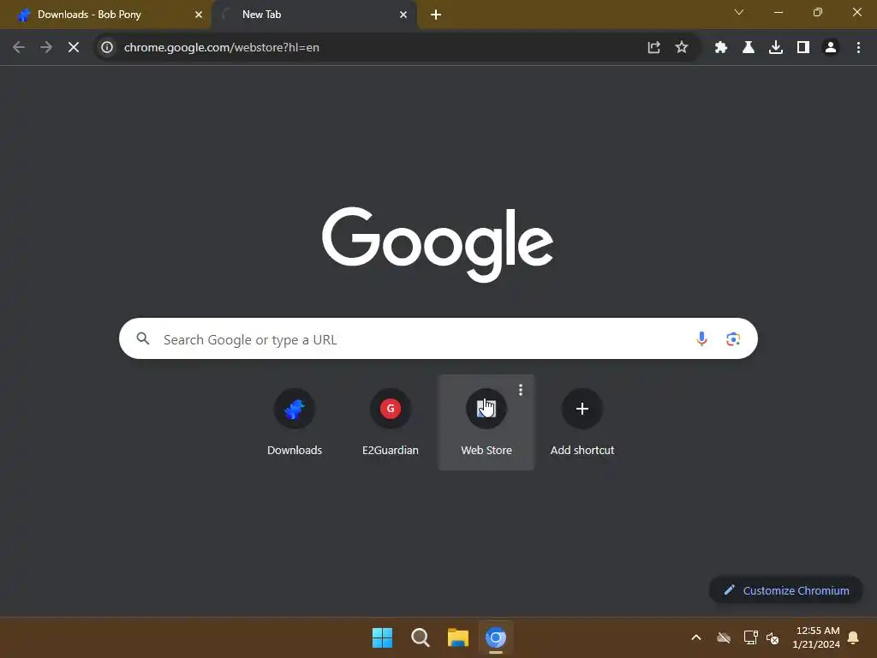Open network status tray icon
The height and width of the screenshot is (658, 877).
coord(750,637)
